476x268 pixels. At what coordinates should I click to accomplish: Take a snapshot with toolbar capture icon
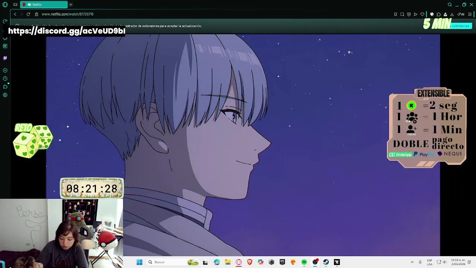coord(402,14)
